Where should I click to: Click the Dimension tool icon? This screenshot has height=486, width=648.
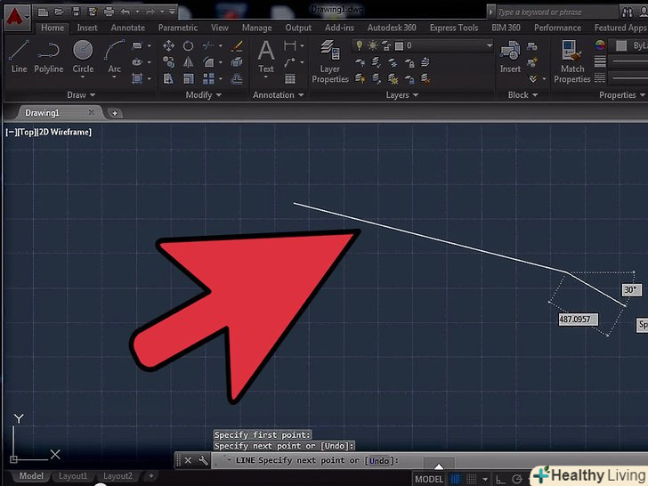coord(290,45)
